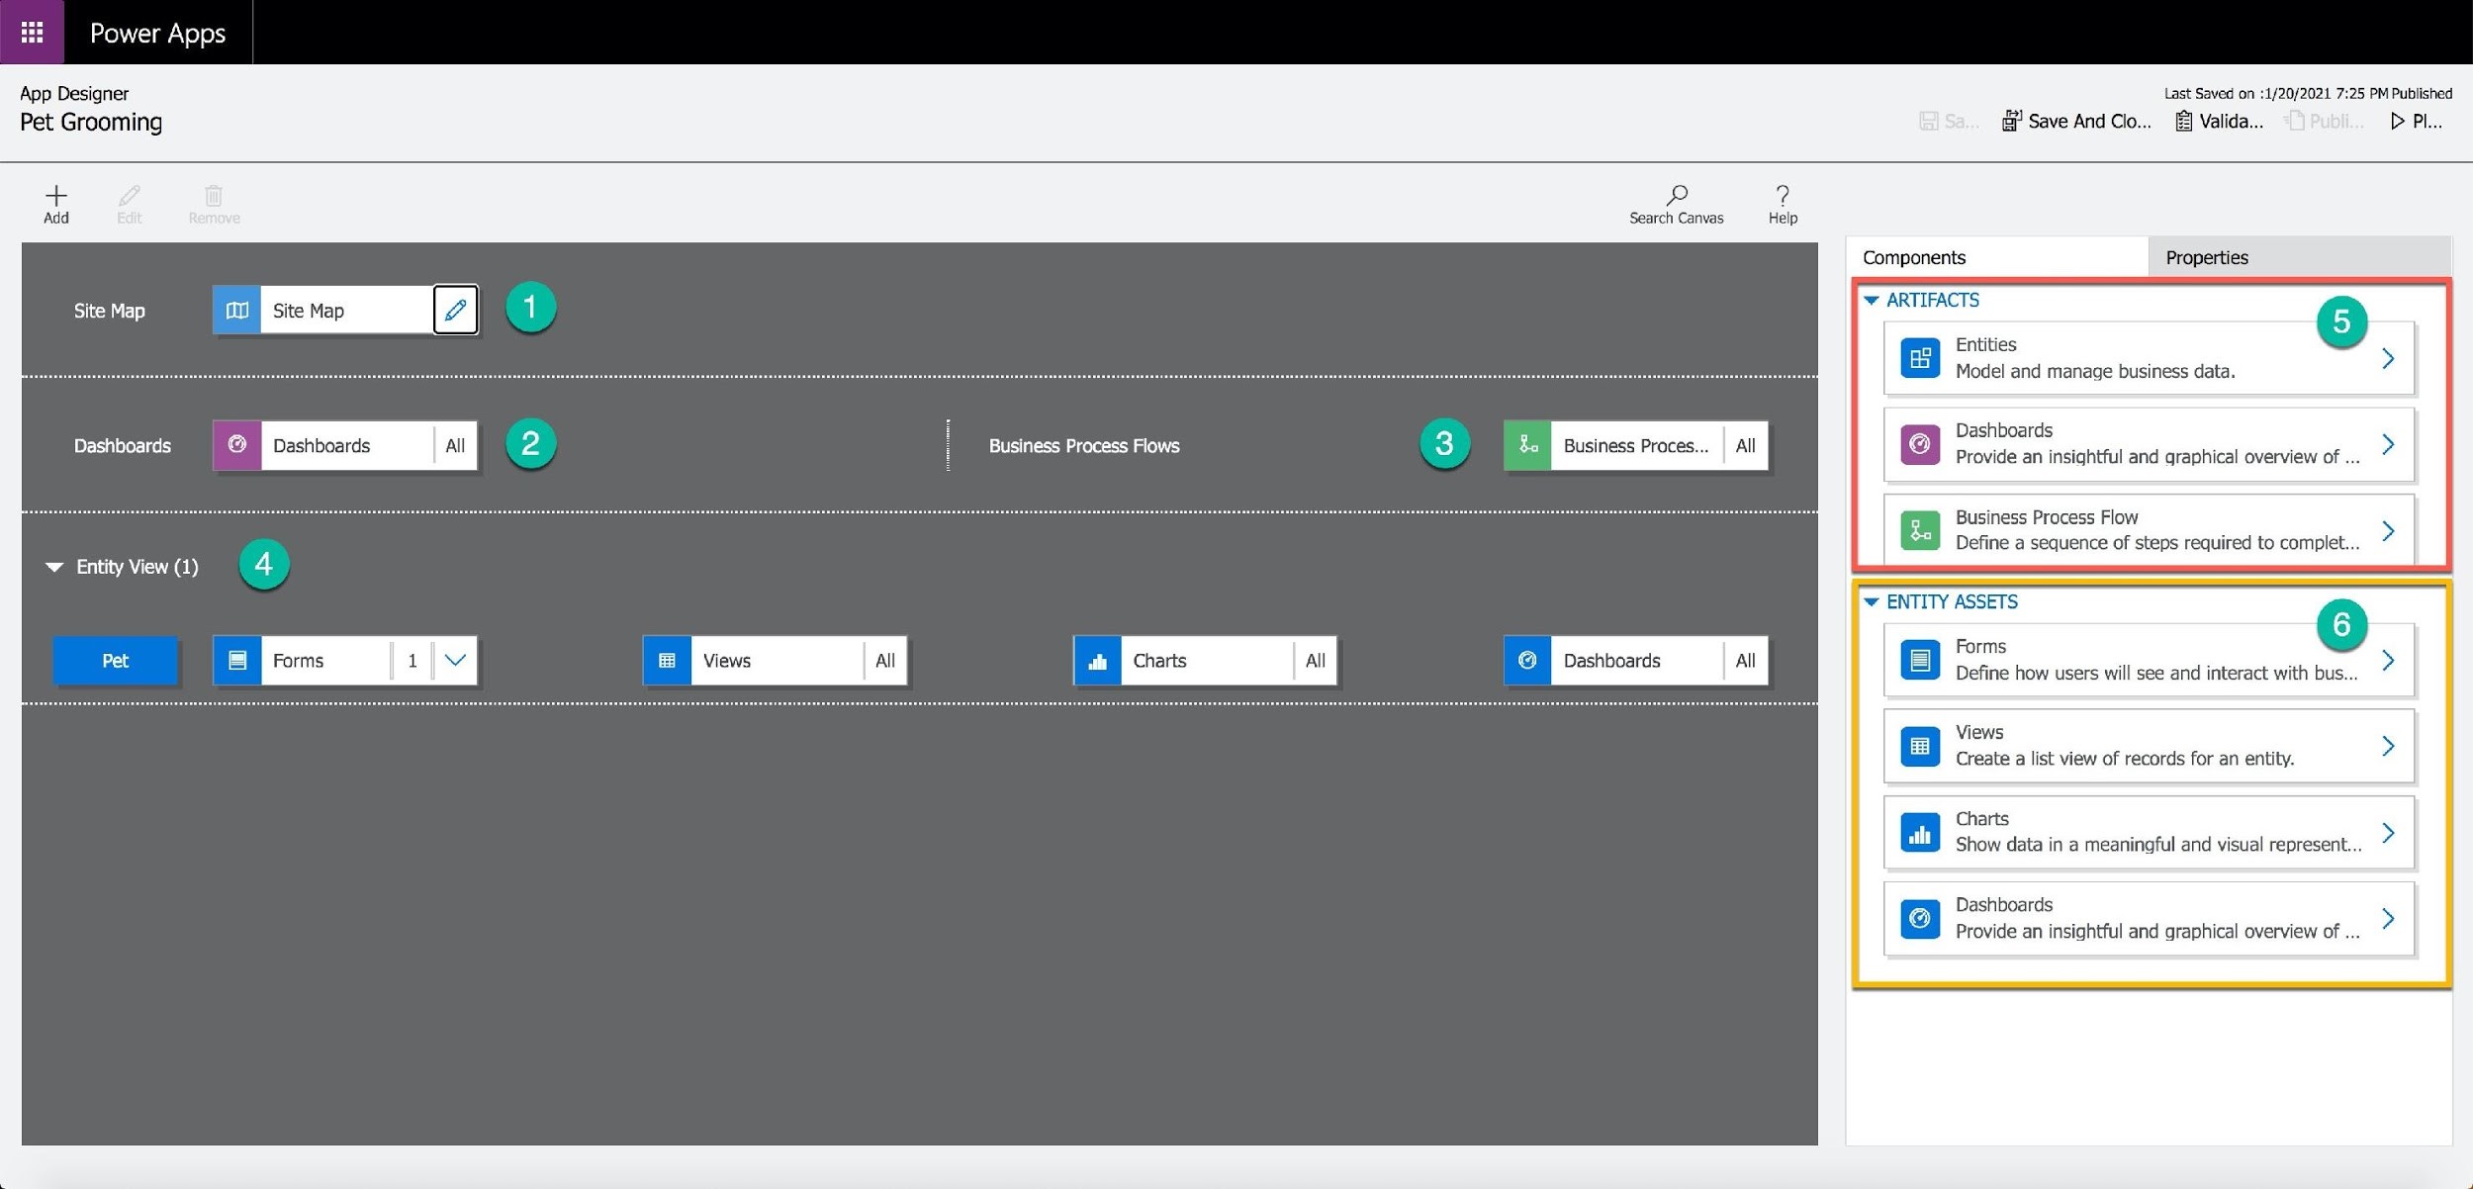2473x1189 pixels.
Task: Click the blue Dashboards tile icon in Pet row
Action: tap(1527, 660)
